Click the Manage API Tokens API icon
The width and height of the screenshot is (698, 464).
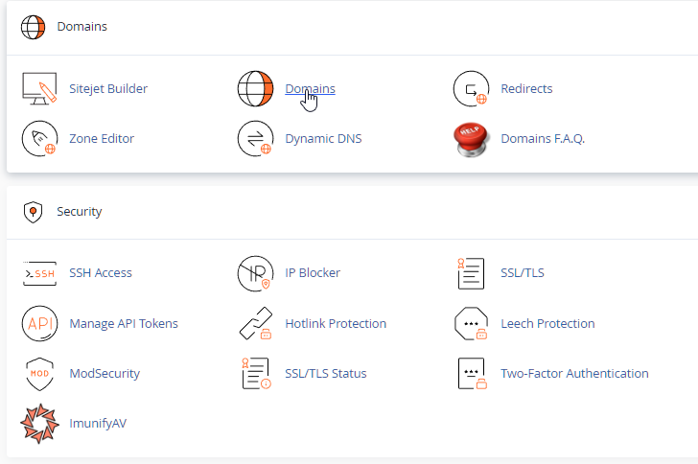coord(39,323)
